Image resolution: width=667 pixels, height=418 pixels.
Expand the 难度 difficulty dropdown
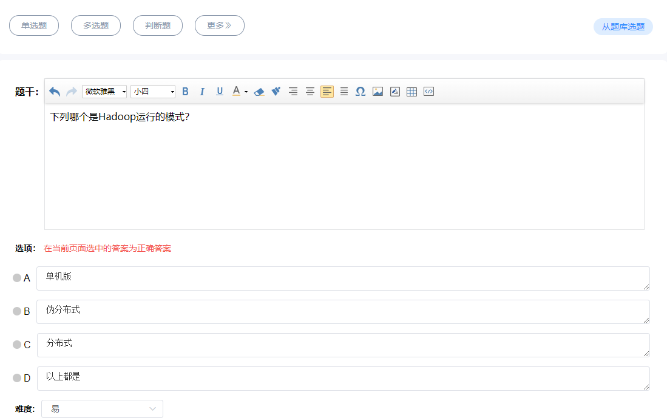click(x=102, y=409)
